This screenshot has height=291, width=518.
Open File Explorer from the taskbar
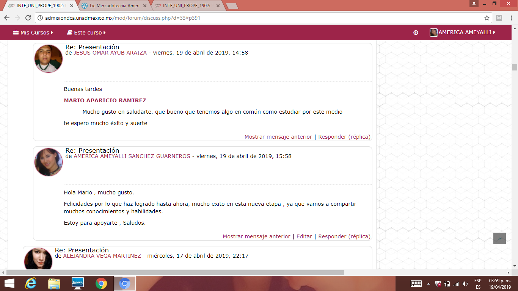[54, 283]
